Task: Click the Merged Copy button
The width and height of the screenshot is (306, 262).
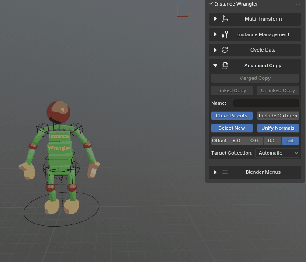Action: click(255, 78)
